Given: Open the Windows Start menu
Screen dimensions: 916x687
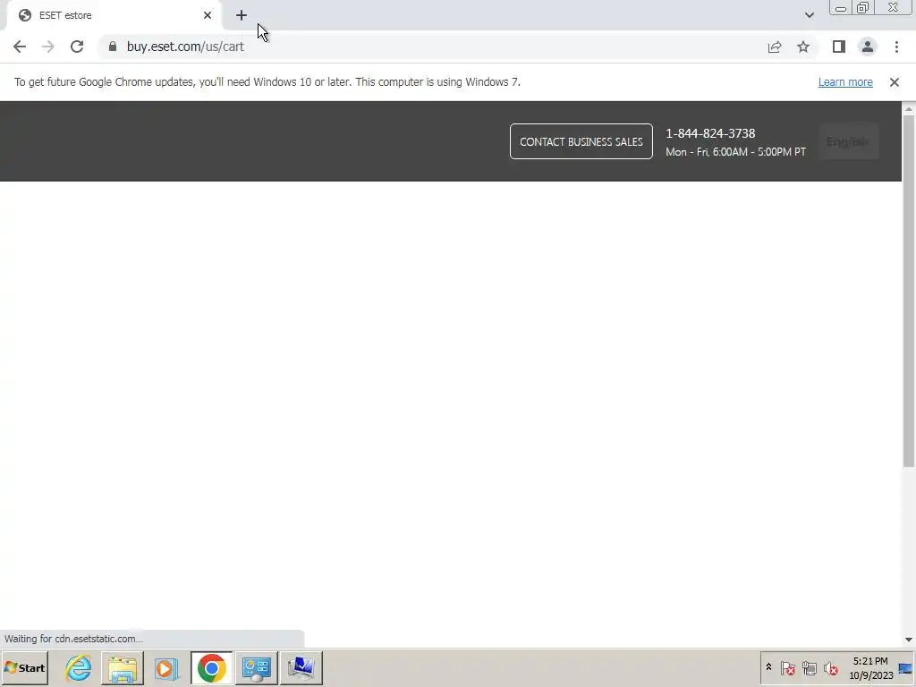Looking at the screenshot, I should click(24, 667).
